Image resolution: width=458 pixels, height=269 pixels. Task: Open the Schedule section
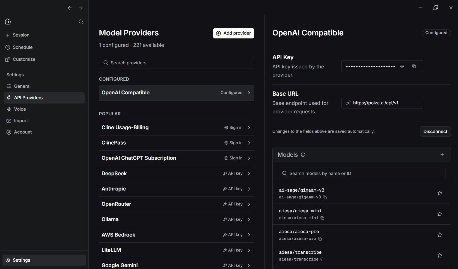click(x=19, y=47)
